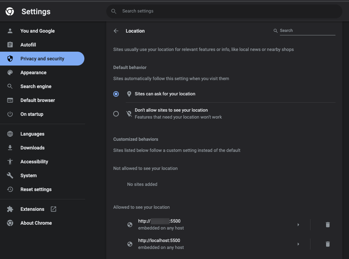Select "Sites can ask for your location"
349x259 pixels.
[x=116, y=94]
